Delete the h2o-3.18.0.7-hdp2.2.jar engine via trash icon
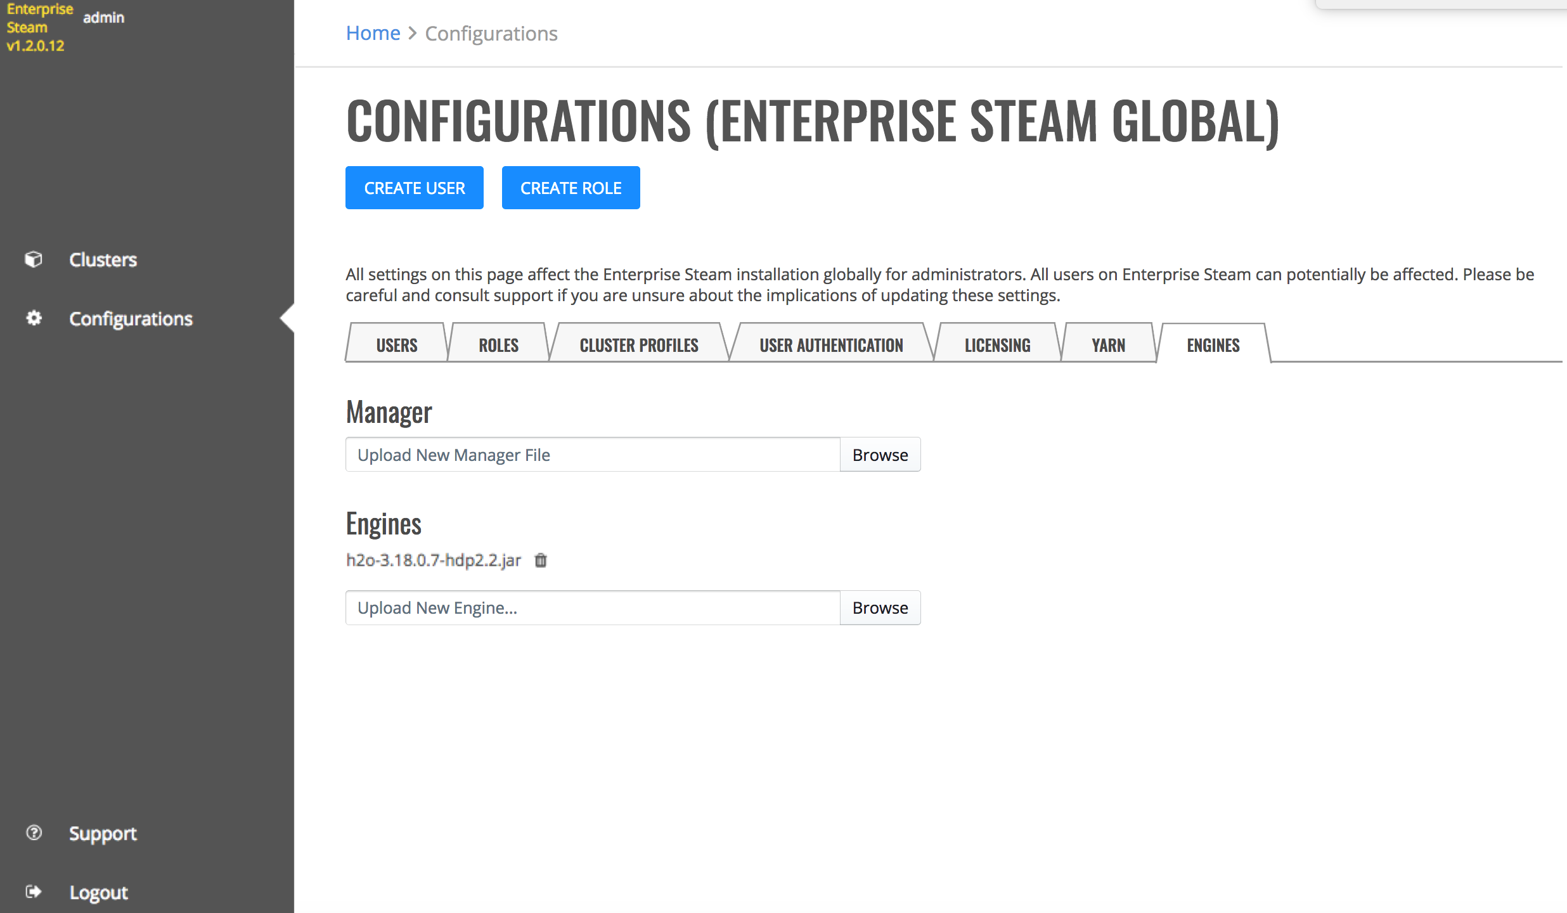 pyautogui.click(x=540, y=560)
